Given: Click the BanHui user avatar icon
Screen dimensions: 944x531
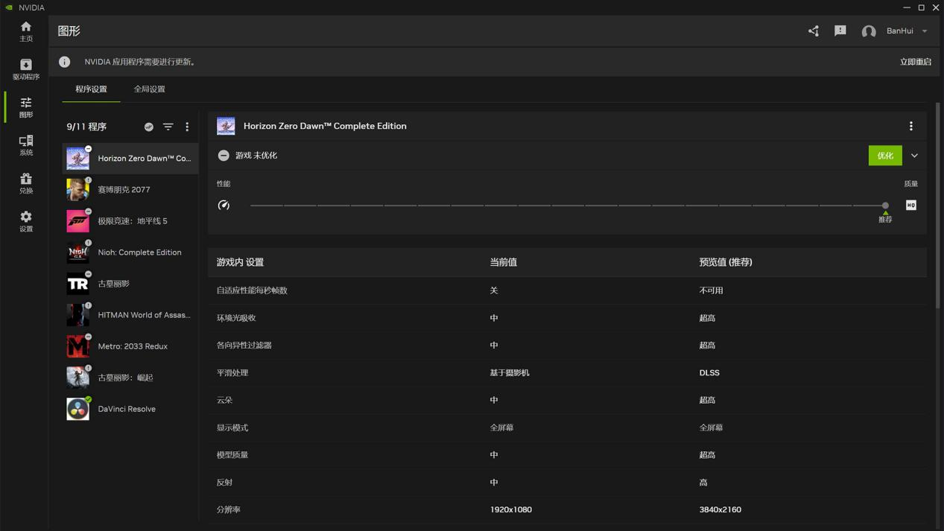Looking at the screenshot, I should pos(869,31).
